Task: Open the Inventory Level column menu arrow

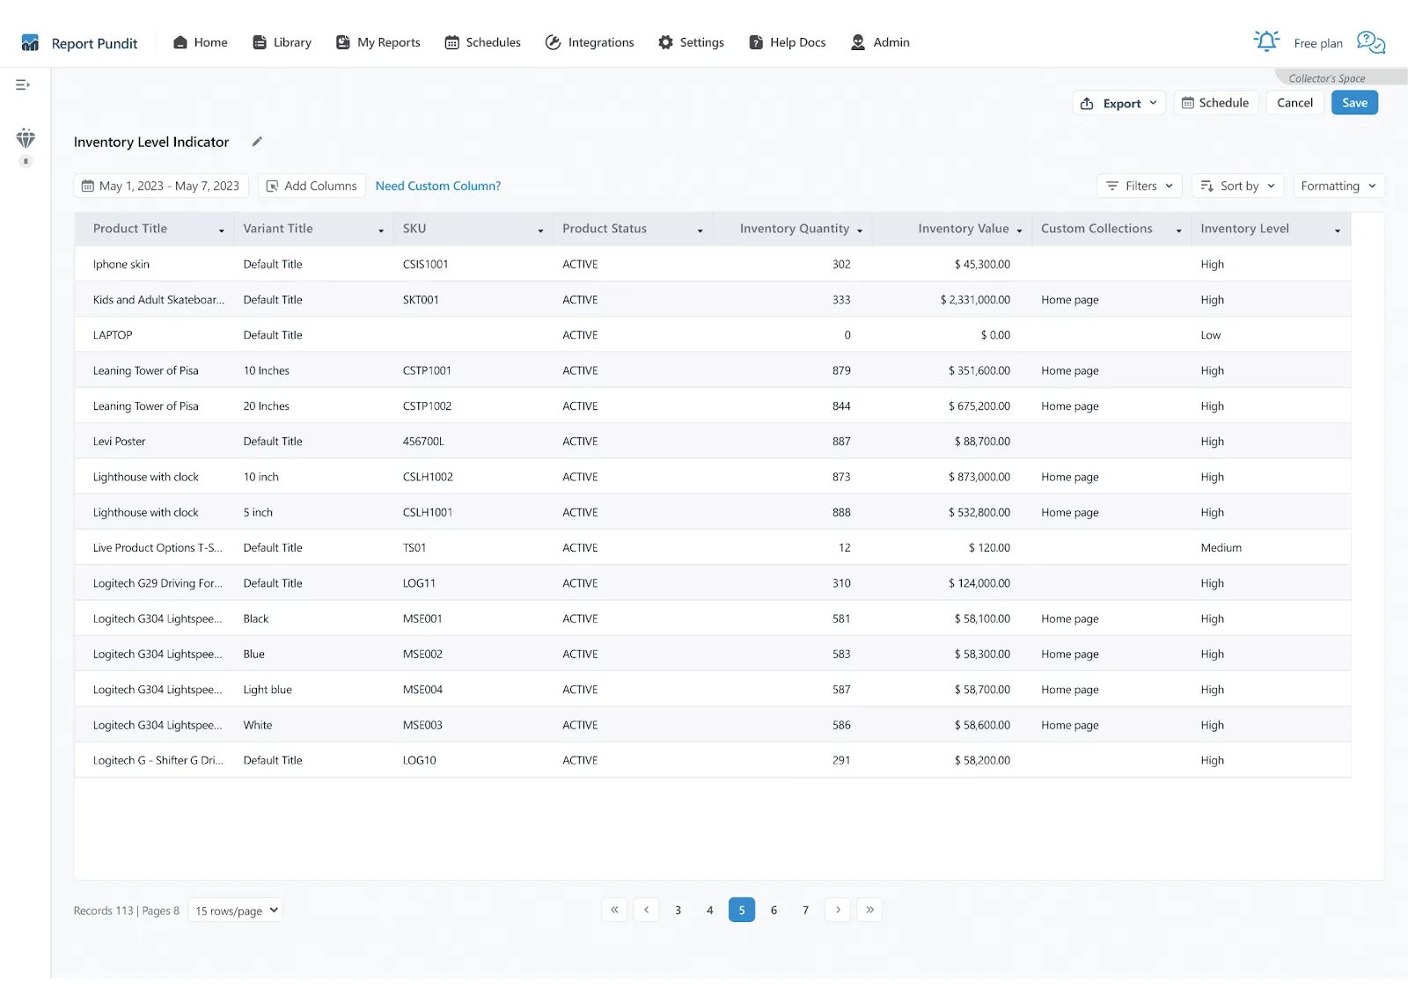Action: [x=1338, y=230]
